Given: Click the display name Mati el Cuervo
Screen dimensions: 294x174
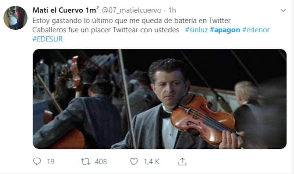Looking at the screenshot, I should [58, 10].
